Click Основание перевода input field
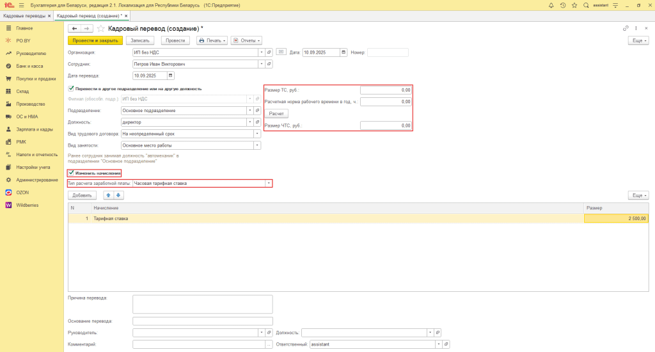This screenshot has width=655, height=352. 203,321
